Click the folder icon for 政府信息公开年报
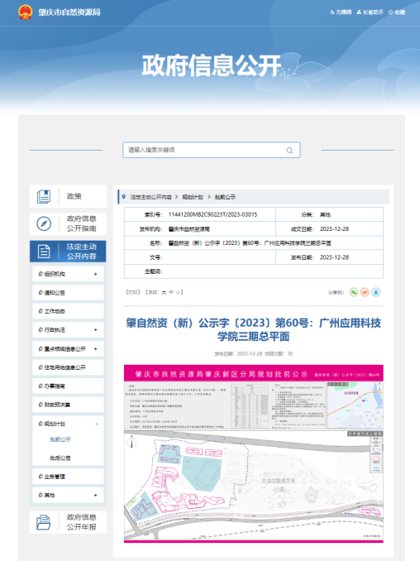 (44, 522)
